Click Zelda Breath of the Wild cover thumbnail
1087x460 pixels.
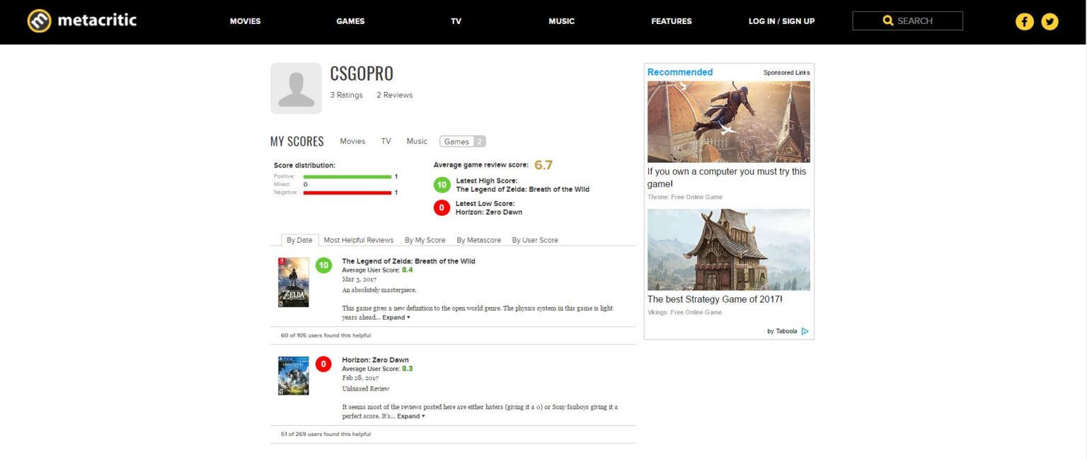tap(293, 282)
